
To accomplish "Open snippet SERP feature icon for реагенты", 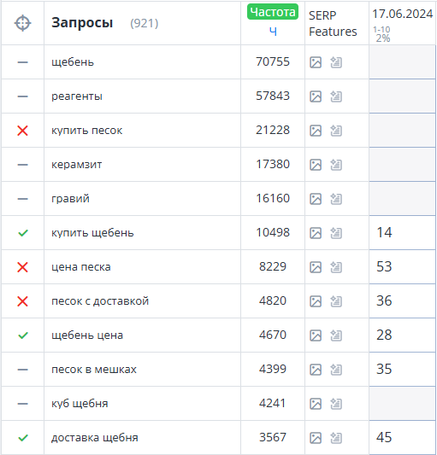I will 336,96.
